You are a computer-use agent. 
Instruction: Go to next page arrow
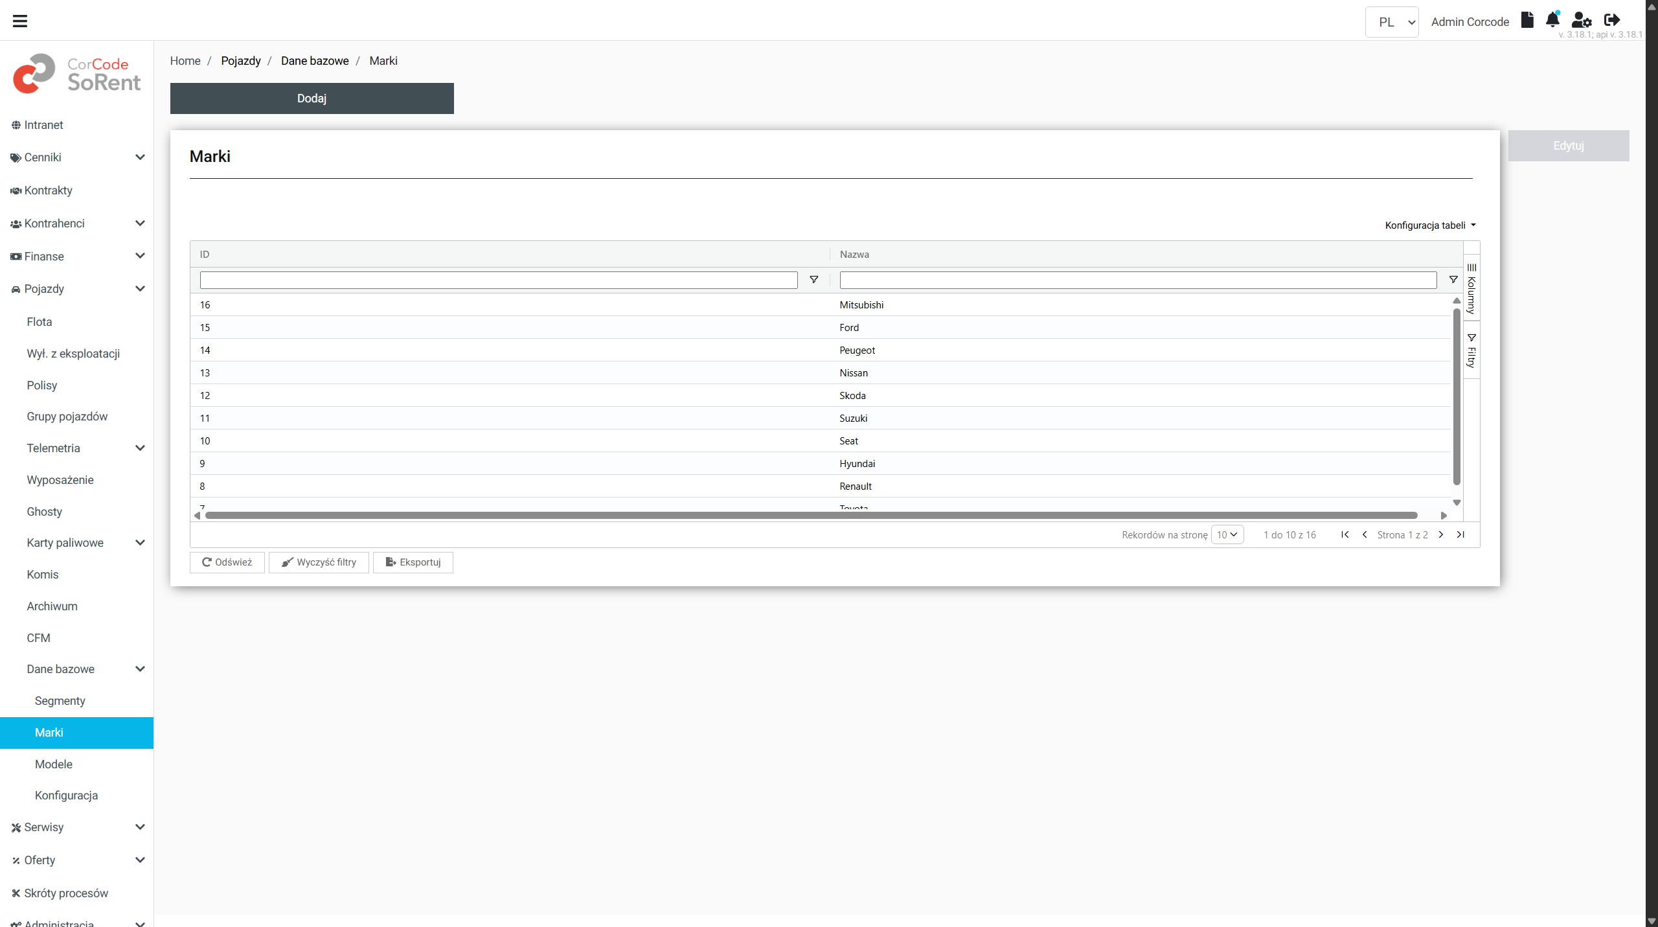click(1441, 534)
